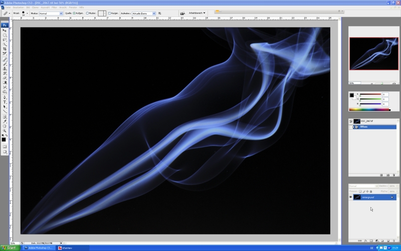Select the Elliptical Marquee tool

click(5, 35)
